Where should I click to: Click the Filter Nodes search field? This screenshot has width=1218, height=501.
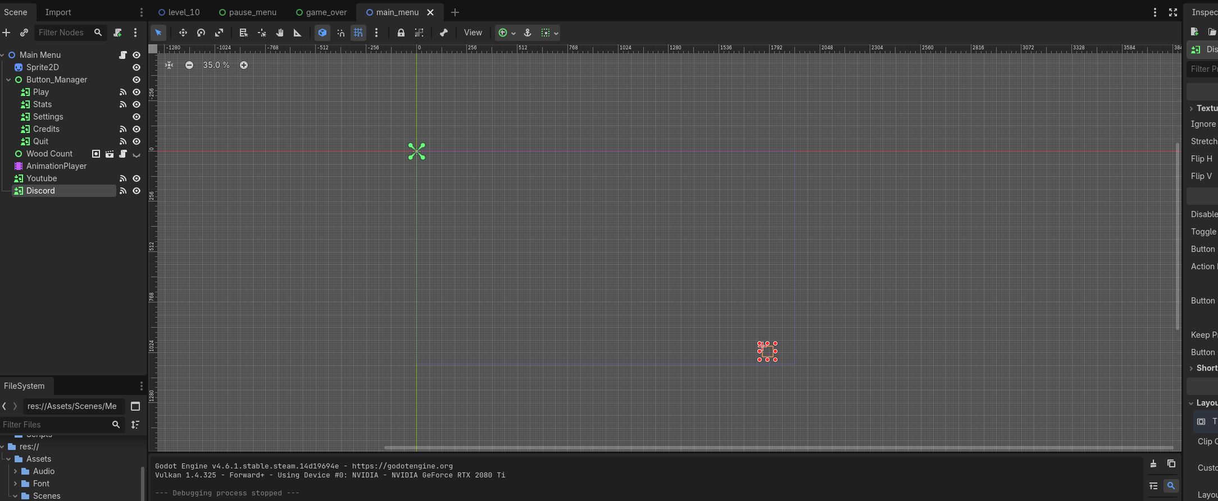63,33
